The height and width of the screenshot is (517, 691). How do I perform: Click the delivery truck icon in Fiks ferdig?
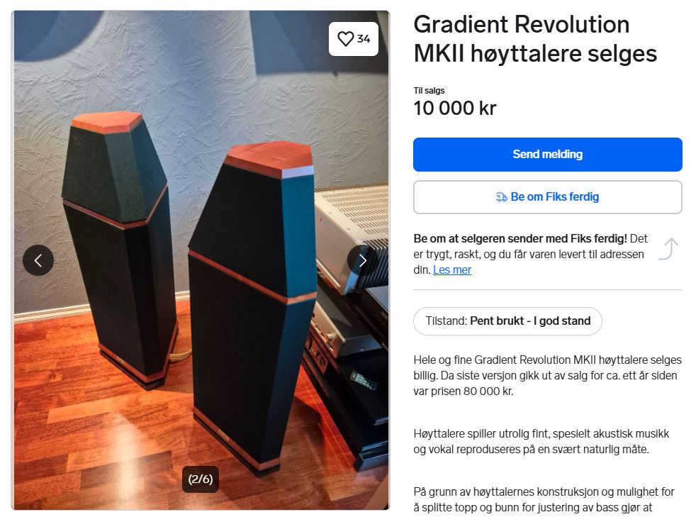[502, 197]
